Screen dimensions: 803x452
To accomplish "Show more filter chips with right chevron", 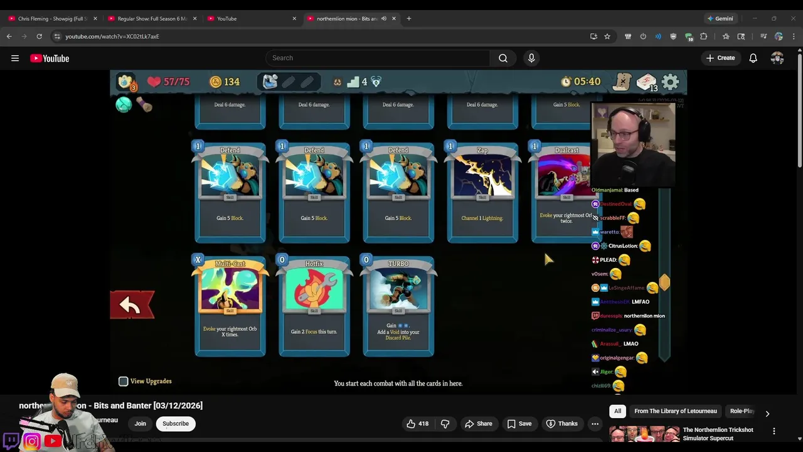I will [x=767, y=414].
